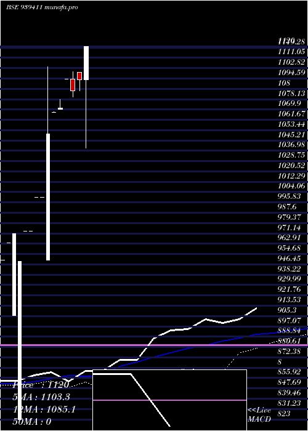Select the 1102.82 price axis label

pyautogui.click(x=292, y=62)
